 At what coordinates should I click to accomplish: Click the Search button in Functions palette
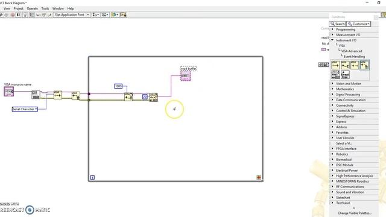click(x=338, y=24)
